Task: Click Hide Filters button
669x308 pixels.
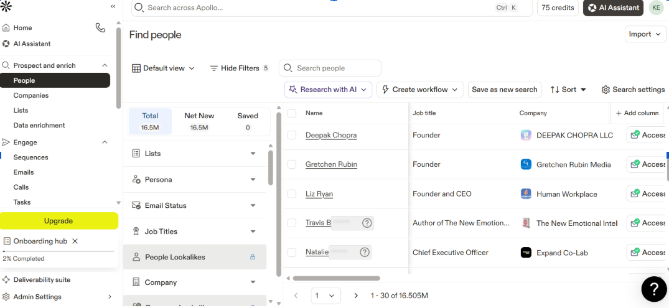Action: point(240,68)
